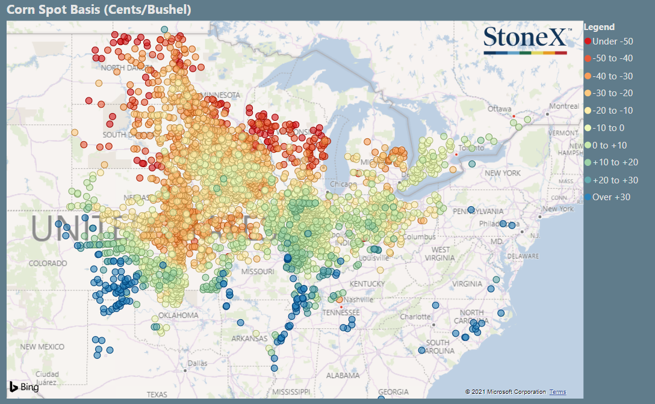This screenshot has height=404, width=655.
Task: Click the '-10 to 0' legend dot
Action: (588, 128)
